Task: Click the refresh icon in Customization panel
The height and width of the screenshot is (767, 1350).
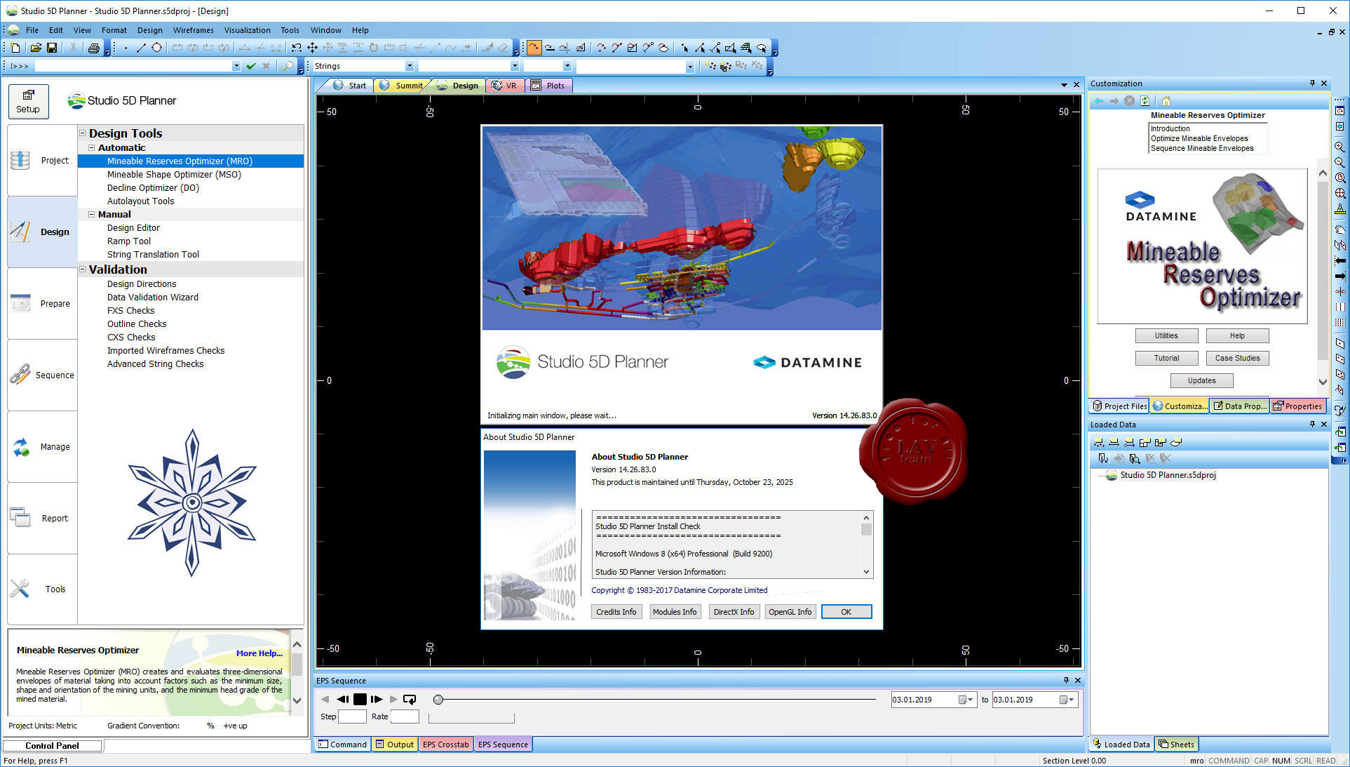Action: (1145, 101)
